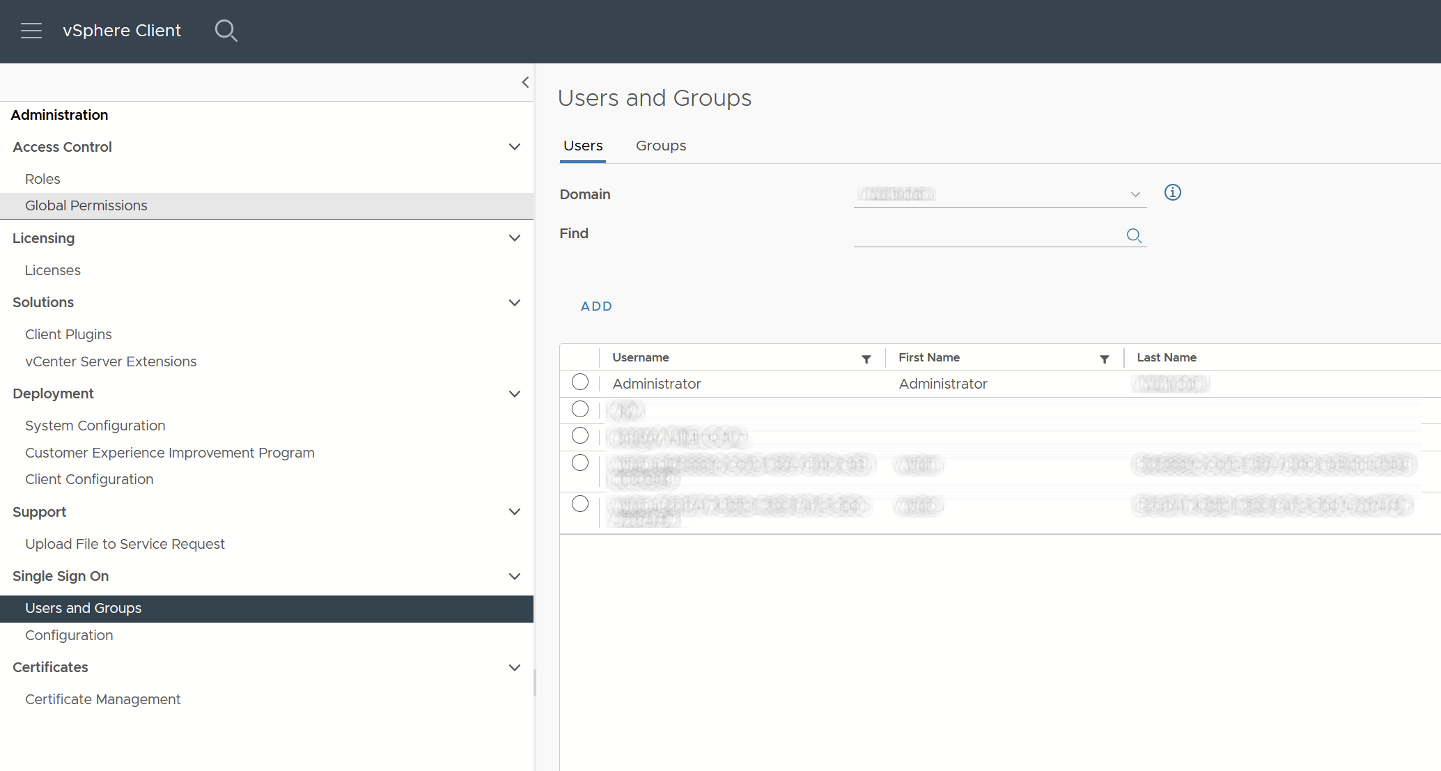Collapse the Deployment section chevron

pyautogui.click(x=515, y=394)
